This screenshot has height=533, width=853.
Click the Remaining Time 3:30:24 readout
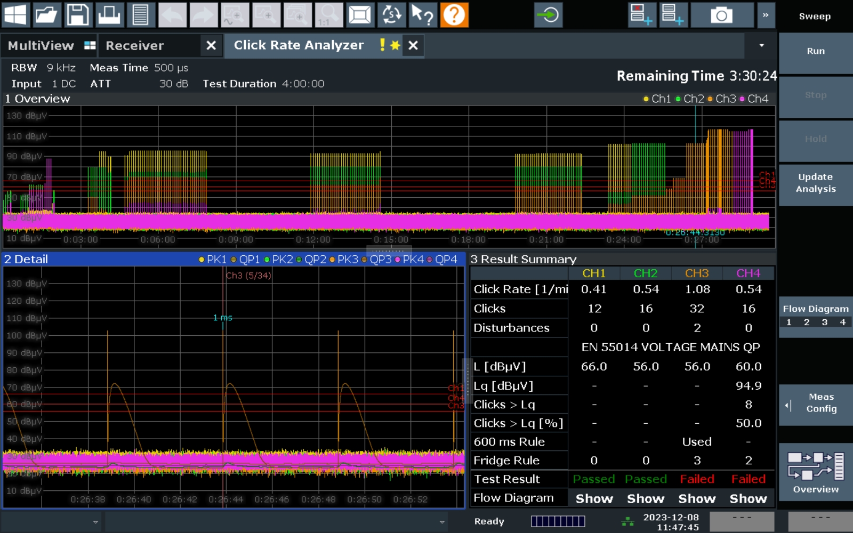[x=696, y=76]
